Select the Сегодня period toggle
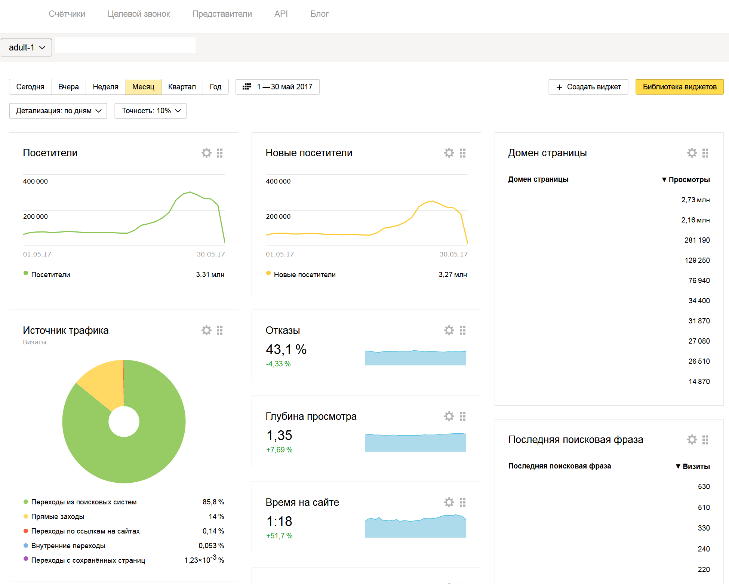Viewport: 729px width, 584px height. pos(30,87)
